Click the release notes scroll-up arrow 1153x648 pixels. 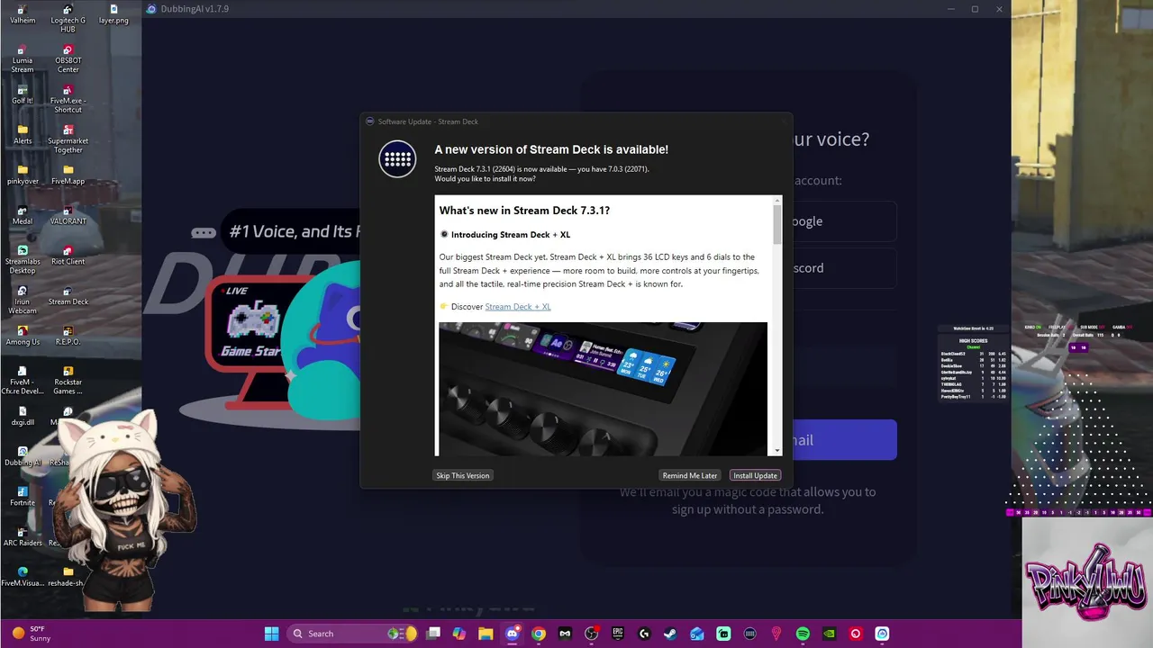(777, 200)
